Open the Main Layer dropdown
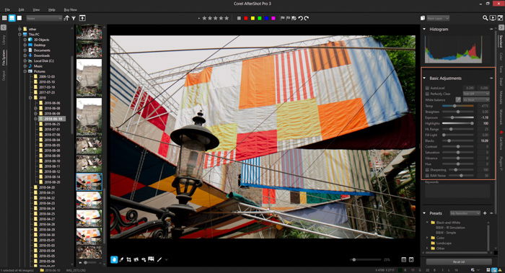 coord(438,18)
